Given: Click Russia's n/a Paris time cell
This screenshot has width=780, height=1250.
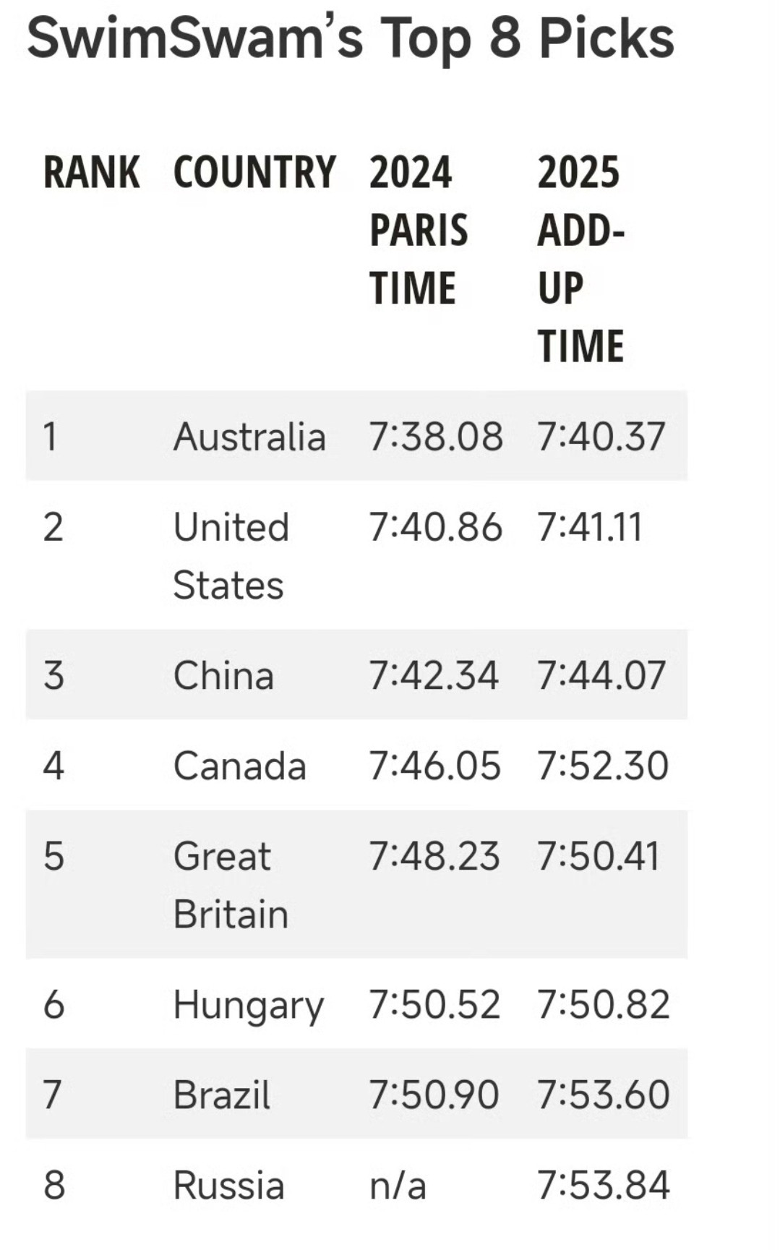Looking at the screenshot, I should (x=398, y=1185).
